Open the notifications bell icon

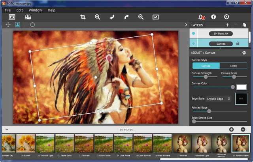coord(201,17)
